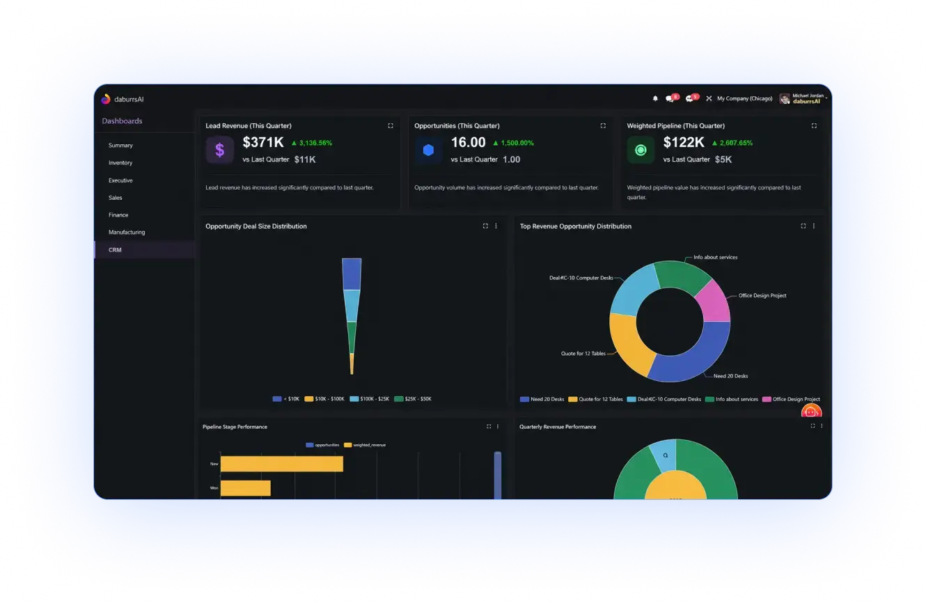
Task: Open the notifications bell
Action: (x=655, y=99)
